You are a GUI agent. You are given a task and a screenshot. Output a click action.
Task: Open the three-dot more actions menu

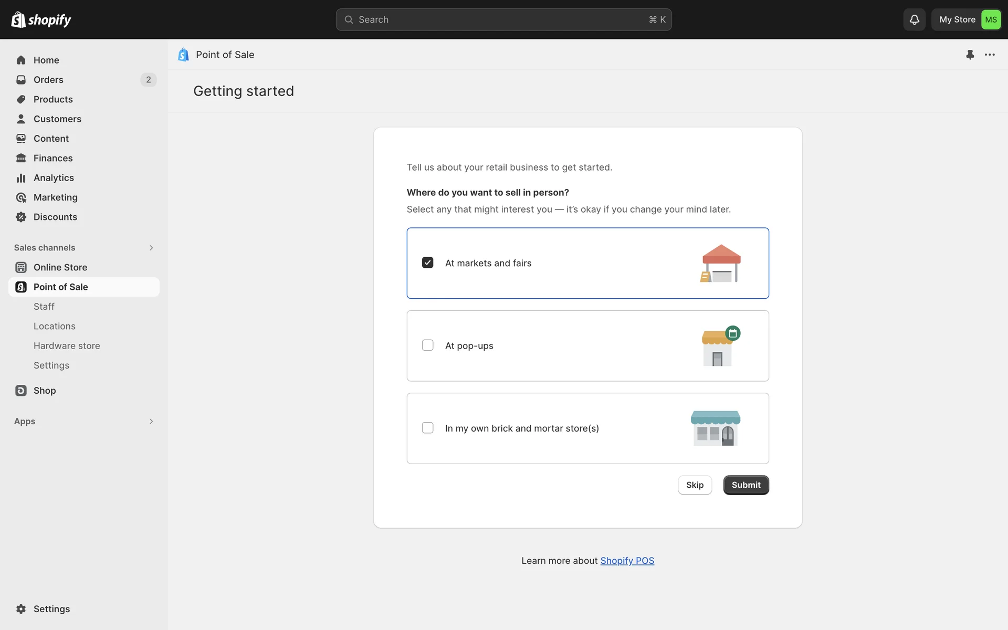click(x=990, y=55)
